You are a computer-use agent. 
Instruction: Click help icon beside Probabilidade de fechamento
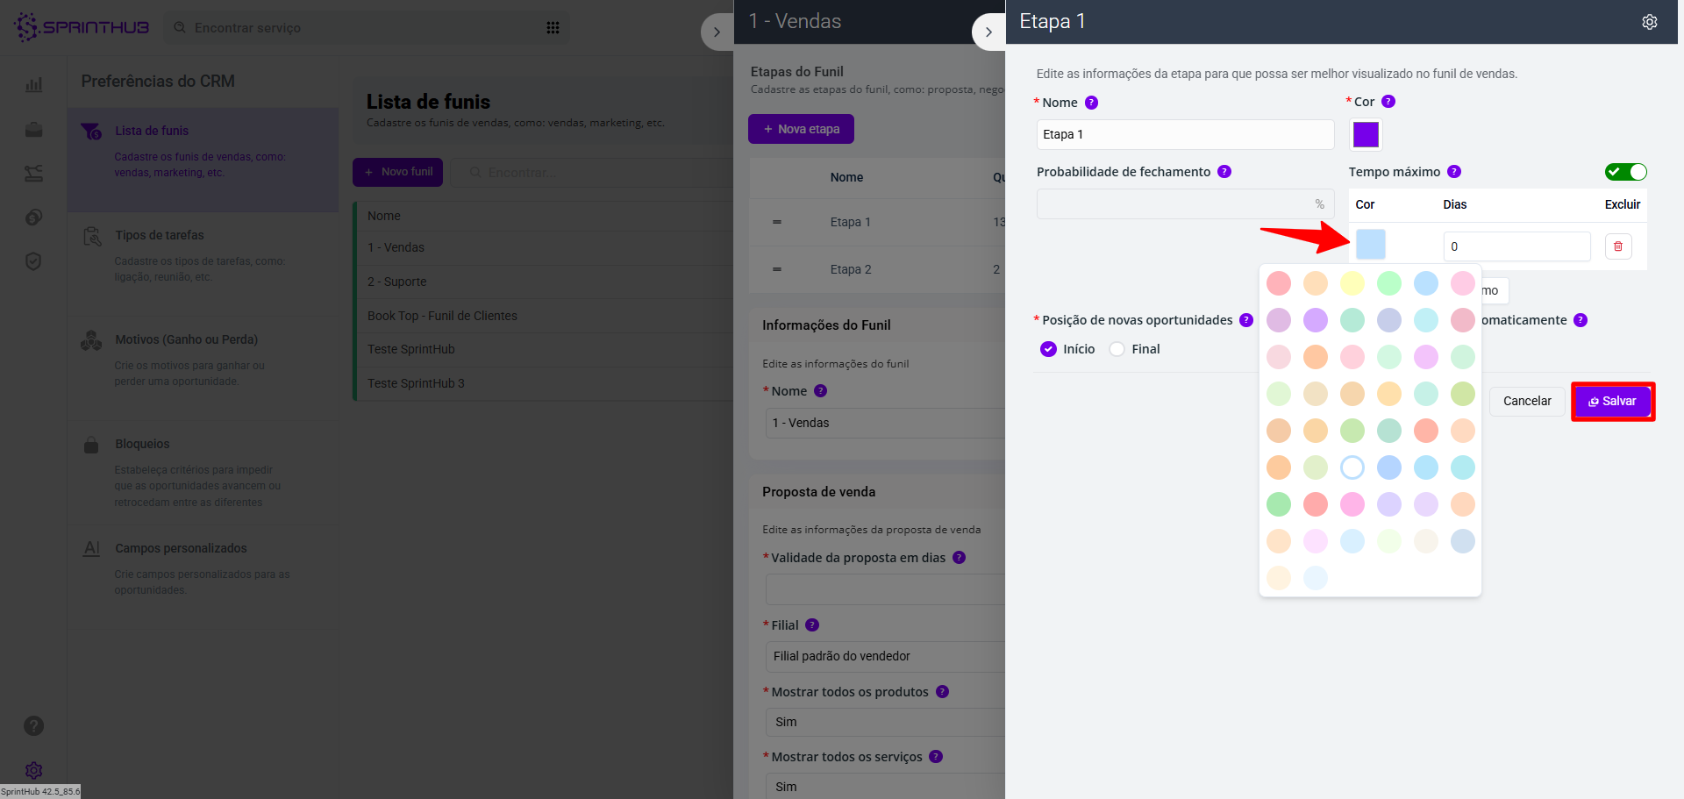(x=1224, y=172)
